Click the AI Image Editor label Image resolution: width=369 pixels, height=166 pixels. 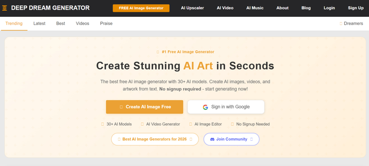coord(208,124)
